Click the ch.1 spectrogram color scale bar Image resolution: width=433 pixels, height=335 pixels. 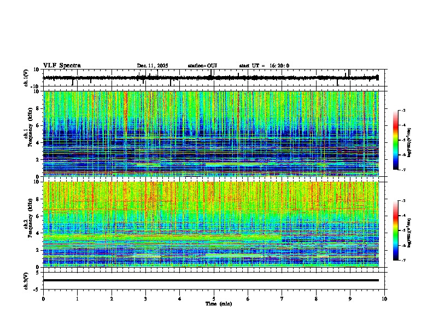coord(396,140)
